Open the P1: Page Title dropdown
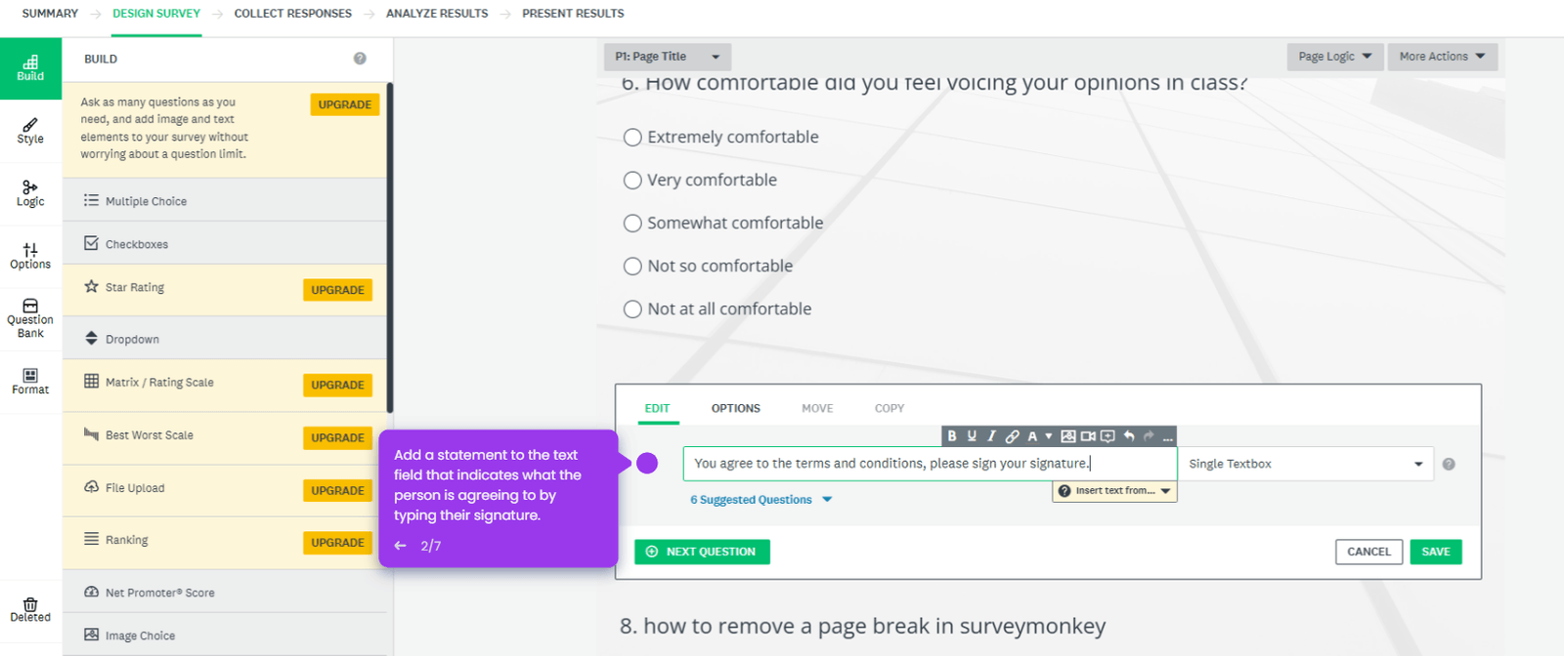This screenshot has height=656, width=1564. pos(667,56)
